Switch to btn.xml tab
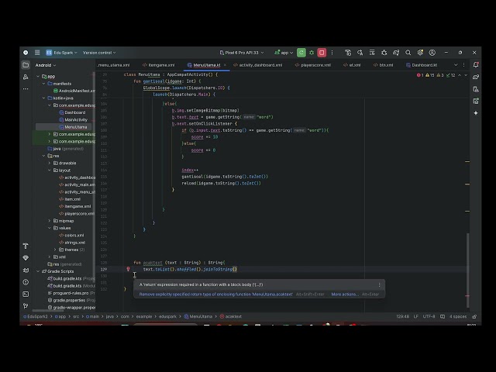496x372 pixels. pos(383,65)
